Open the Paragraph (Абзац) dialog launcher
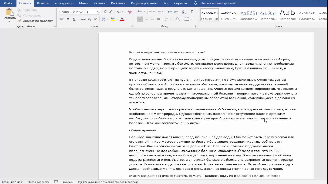The image size is (328, 184). pyautogui.click(x=195, y=26)
